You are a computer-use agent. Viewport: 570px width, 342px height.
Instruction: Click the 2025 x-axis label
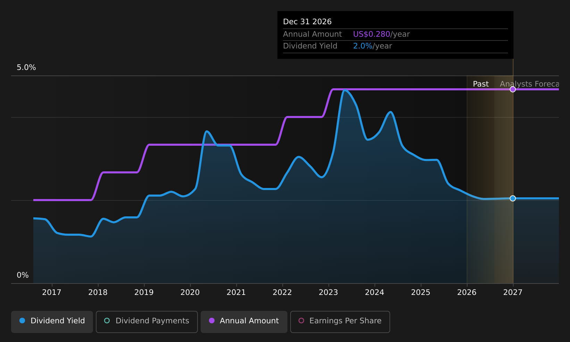421,292
